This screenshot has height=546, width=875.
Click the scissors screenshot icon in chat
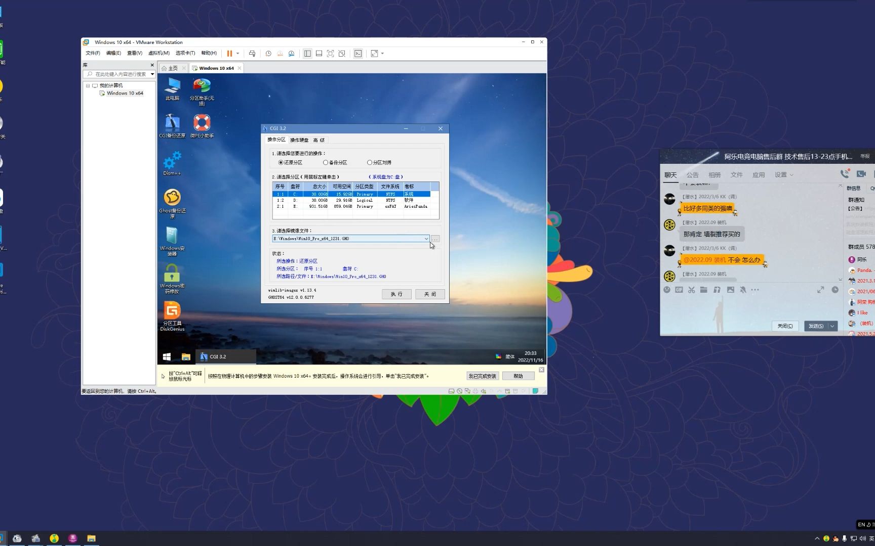pos(691,290)
